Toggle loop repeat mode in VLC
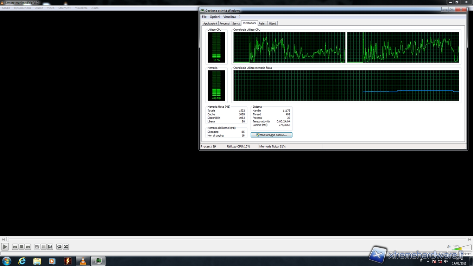 59,247
